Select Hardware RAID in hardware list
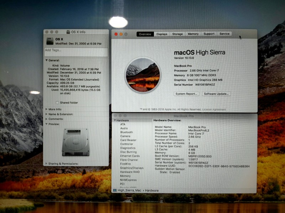 pos(130,172)
